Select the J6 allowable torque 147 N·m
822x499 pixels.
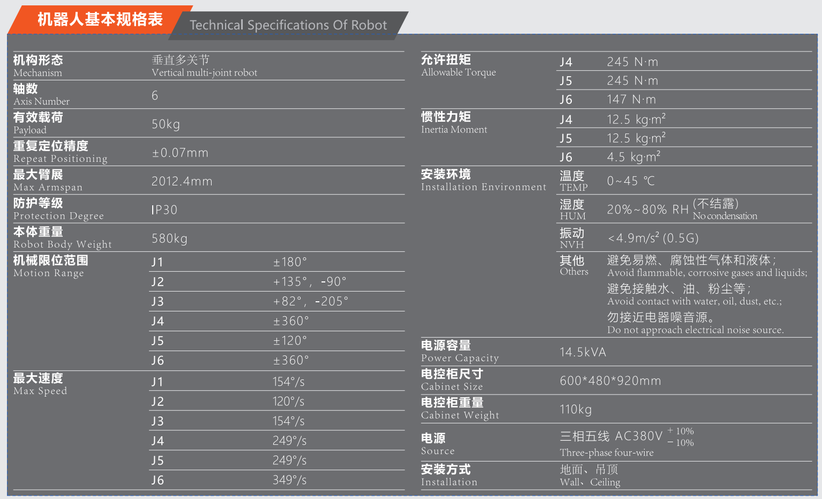point(631,100)
